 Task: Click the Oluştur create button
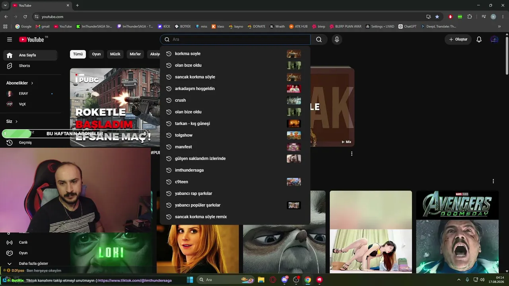coord(458,39)
